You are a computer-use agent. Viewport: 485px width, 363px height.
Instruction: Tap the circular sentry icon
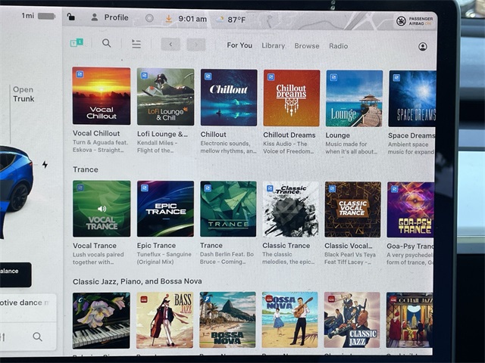[149, 18]
